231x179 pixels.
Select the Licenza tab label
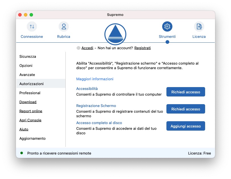pos(199,36)
